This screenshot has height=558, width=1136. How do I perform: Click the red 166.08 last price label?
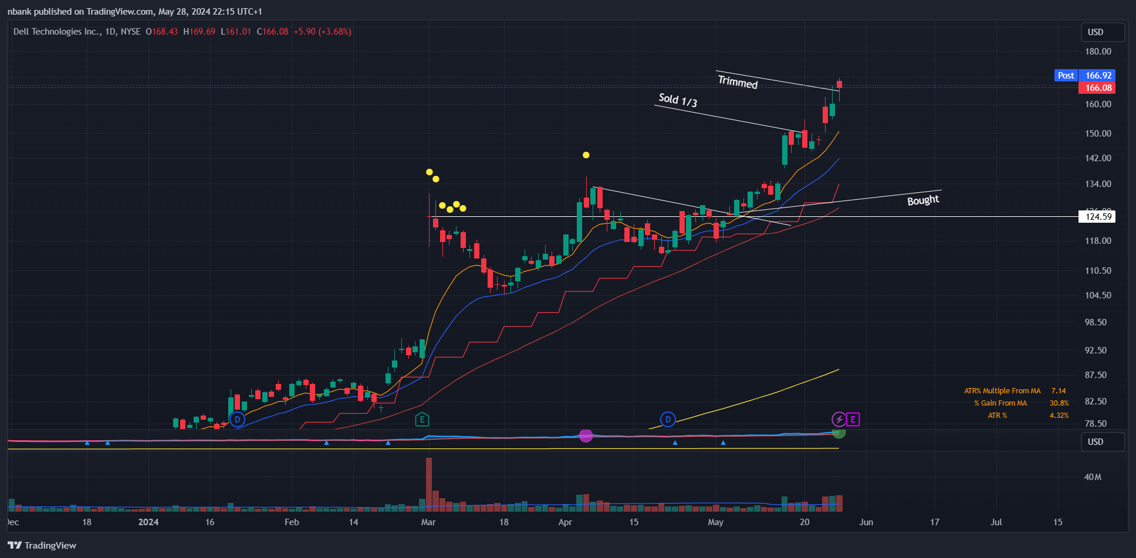point(1097,88)
